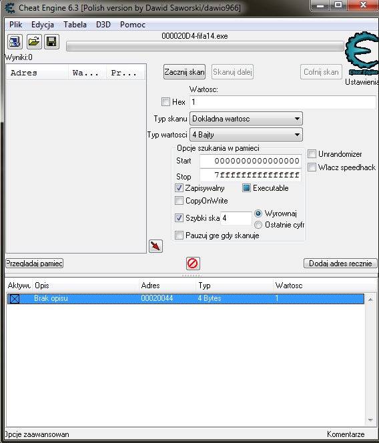Screen dimensions: 379x443
Task: Click the Zacznij skan button
Action: [x=184, y=72]
